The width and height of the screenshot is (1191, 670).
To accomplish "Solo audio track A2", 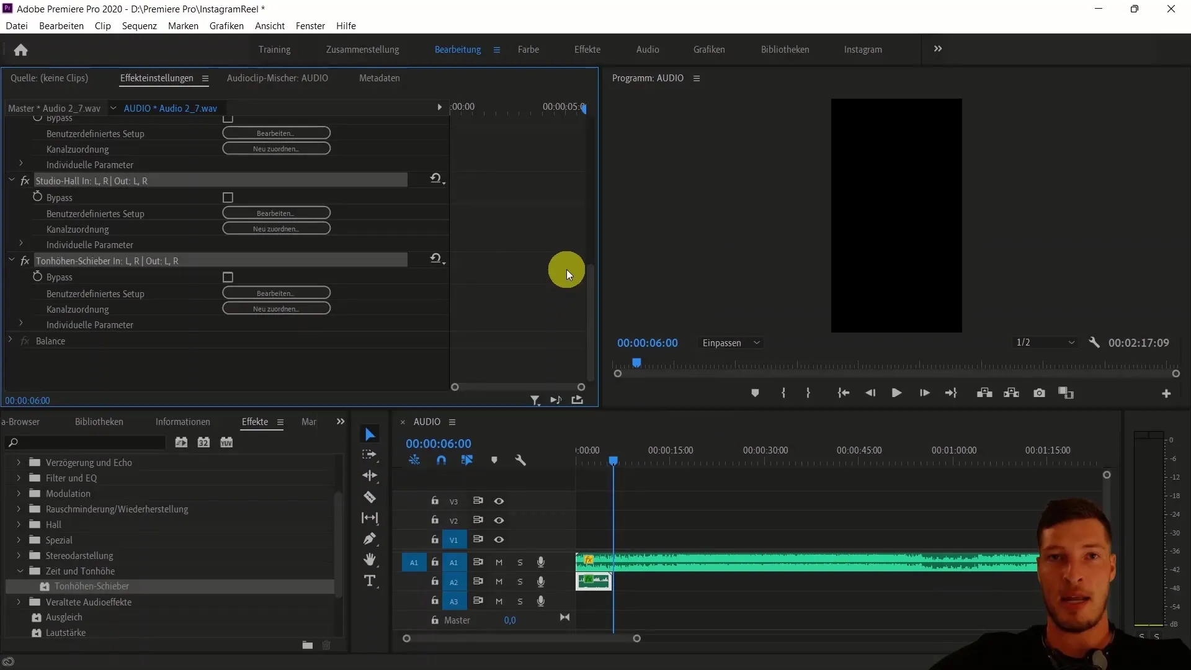I will [x=520, y=582].
